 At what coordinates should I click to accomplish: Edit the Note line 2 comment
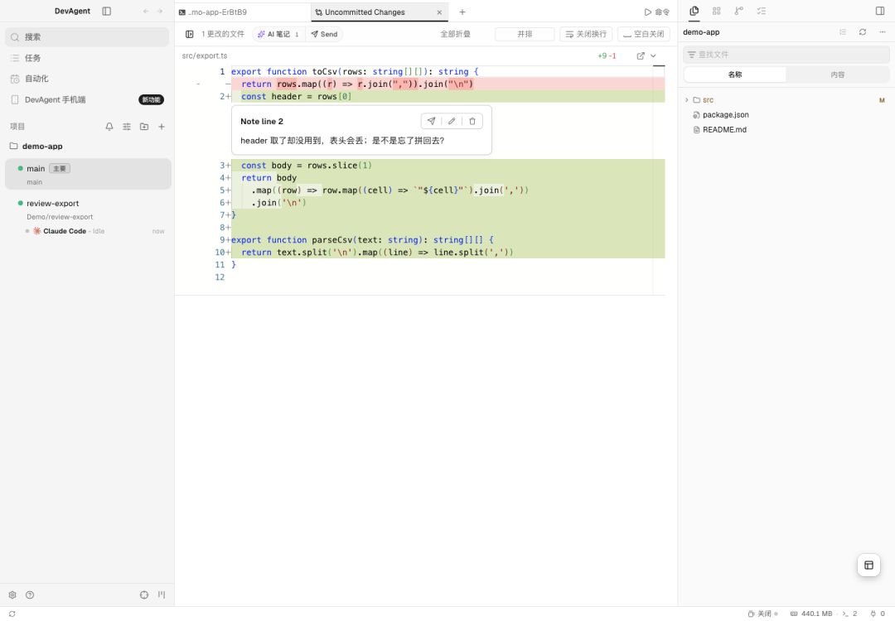[452, 121]
